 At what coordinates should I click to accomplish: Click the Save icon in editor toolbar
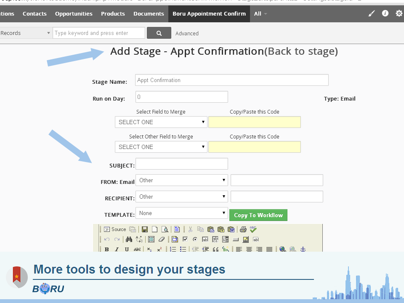pos(145,229)
